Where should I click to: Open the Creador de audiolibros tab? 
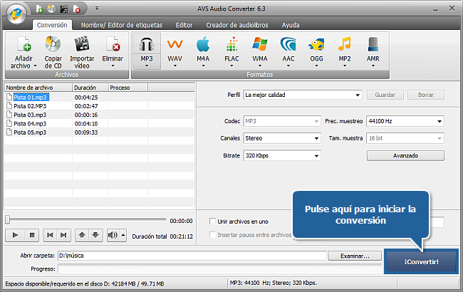tap(239, 25)
